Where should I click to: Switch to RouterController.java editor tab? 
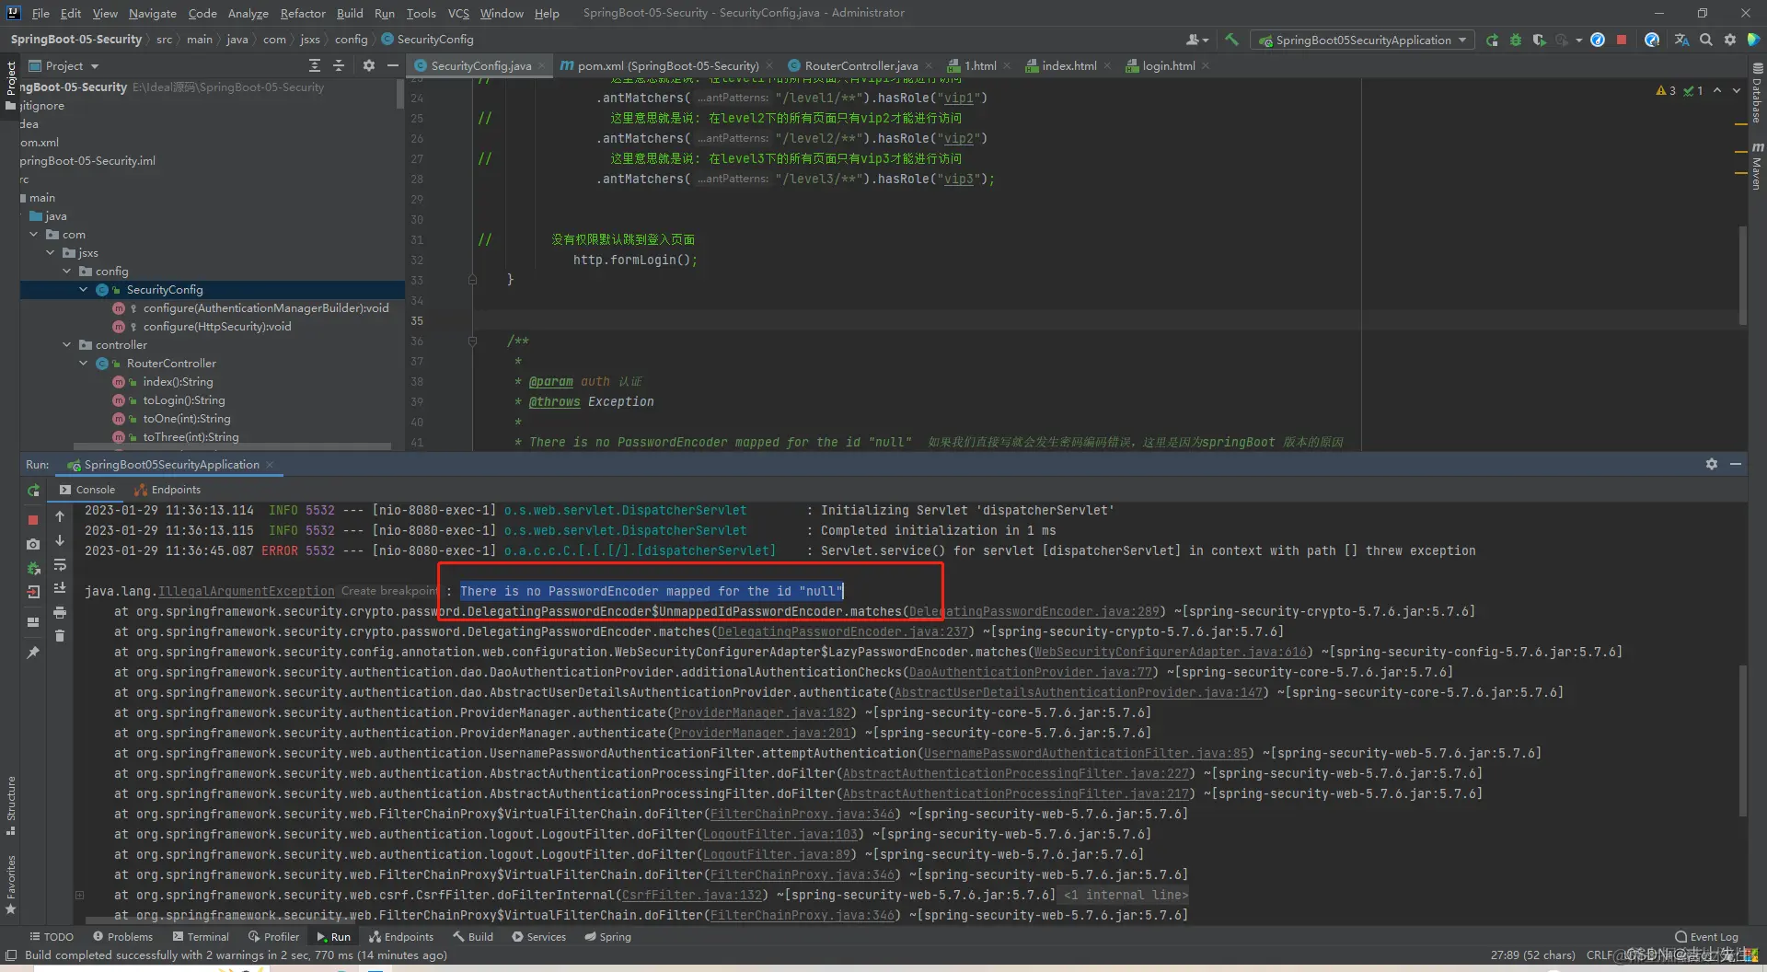click(860, 65)
